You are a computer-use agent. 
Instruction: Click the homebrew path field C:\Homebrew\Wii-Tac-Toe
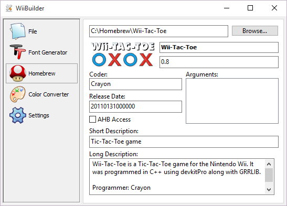(x=158, y=31)
